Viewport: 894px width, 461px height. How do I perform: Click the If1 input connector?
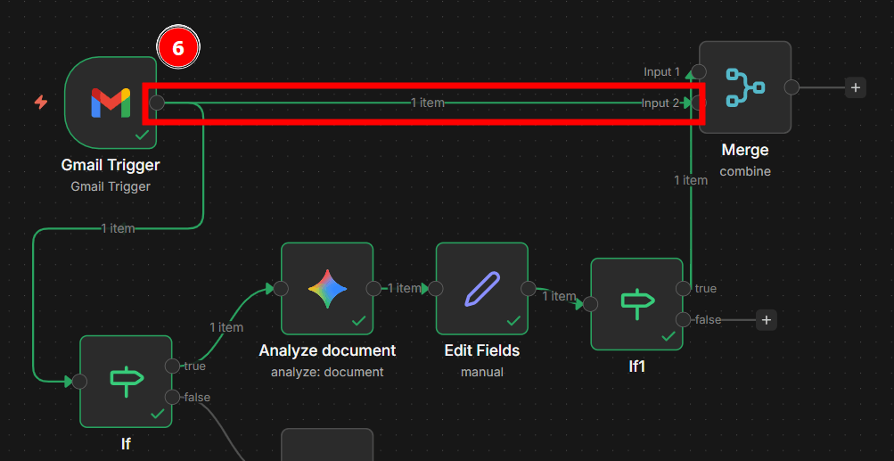(x=591, y=303)
